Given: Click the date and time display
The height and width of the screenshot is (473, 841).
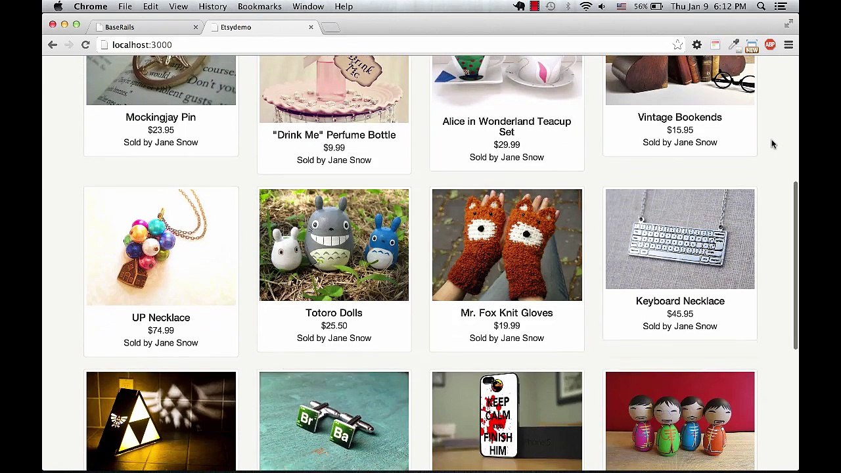Looking at the screenshot, I should point(709,7).
